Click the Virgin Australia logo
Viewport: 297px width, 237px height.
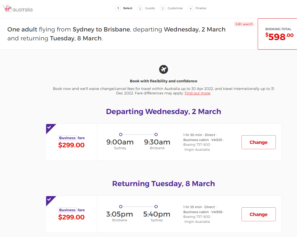coord(18,9)
